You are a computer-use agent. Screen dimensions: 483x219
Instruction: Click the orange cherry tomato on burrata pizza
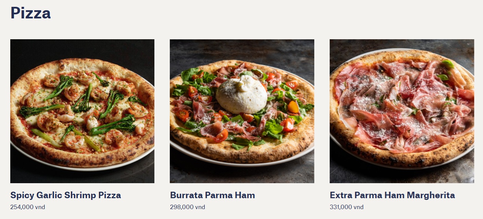click(x=293, y=107)
